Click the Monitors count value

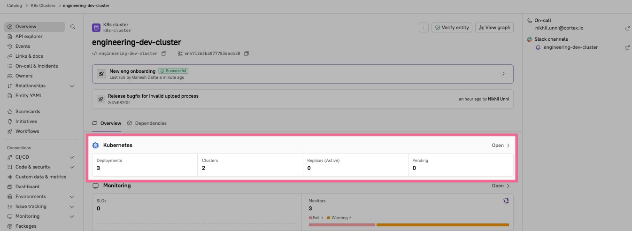(x=310, y=208)
